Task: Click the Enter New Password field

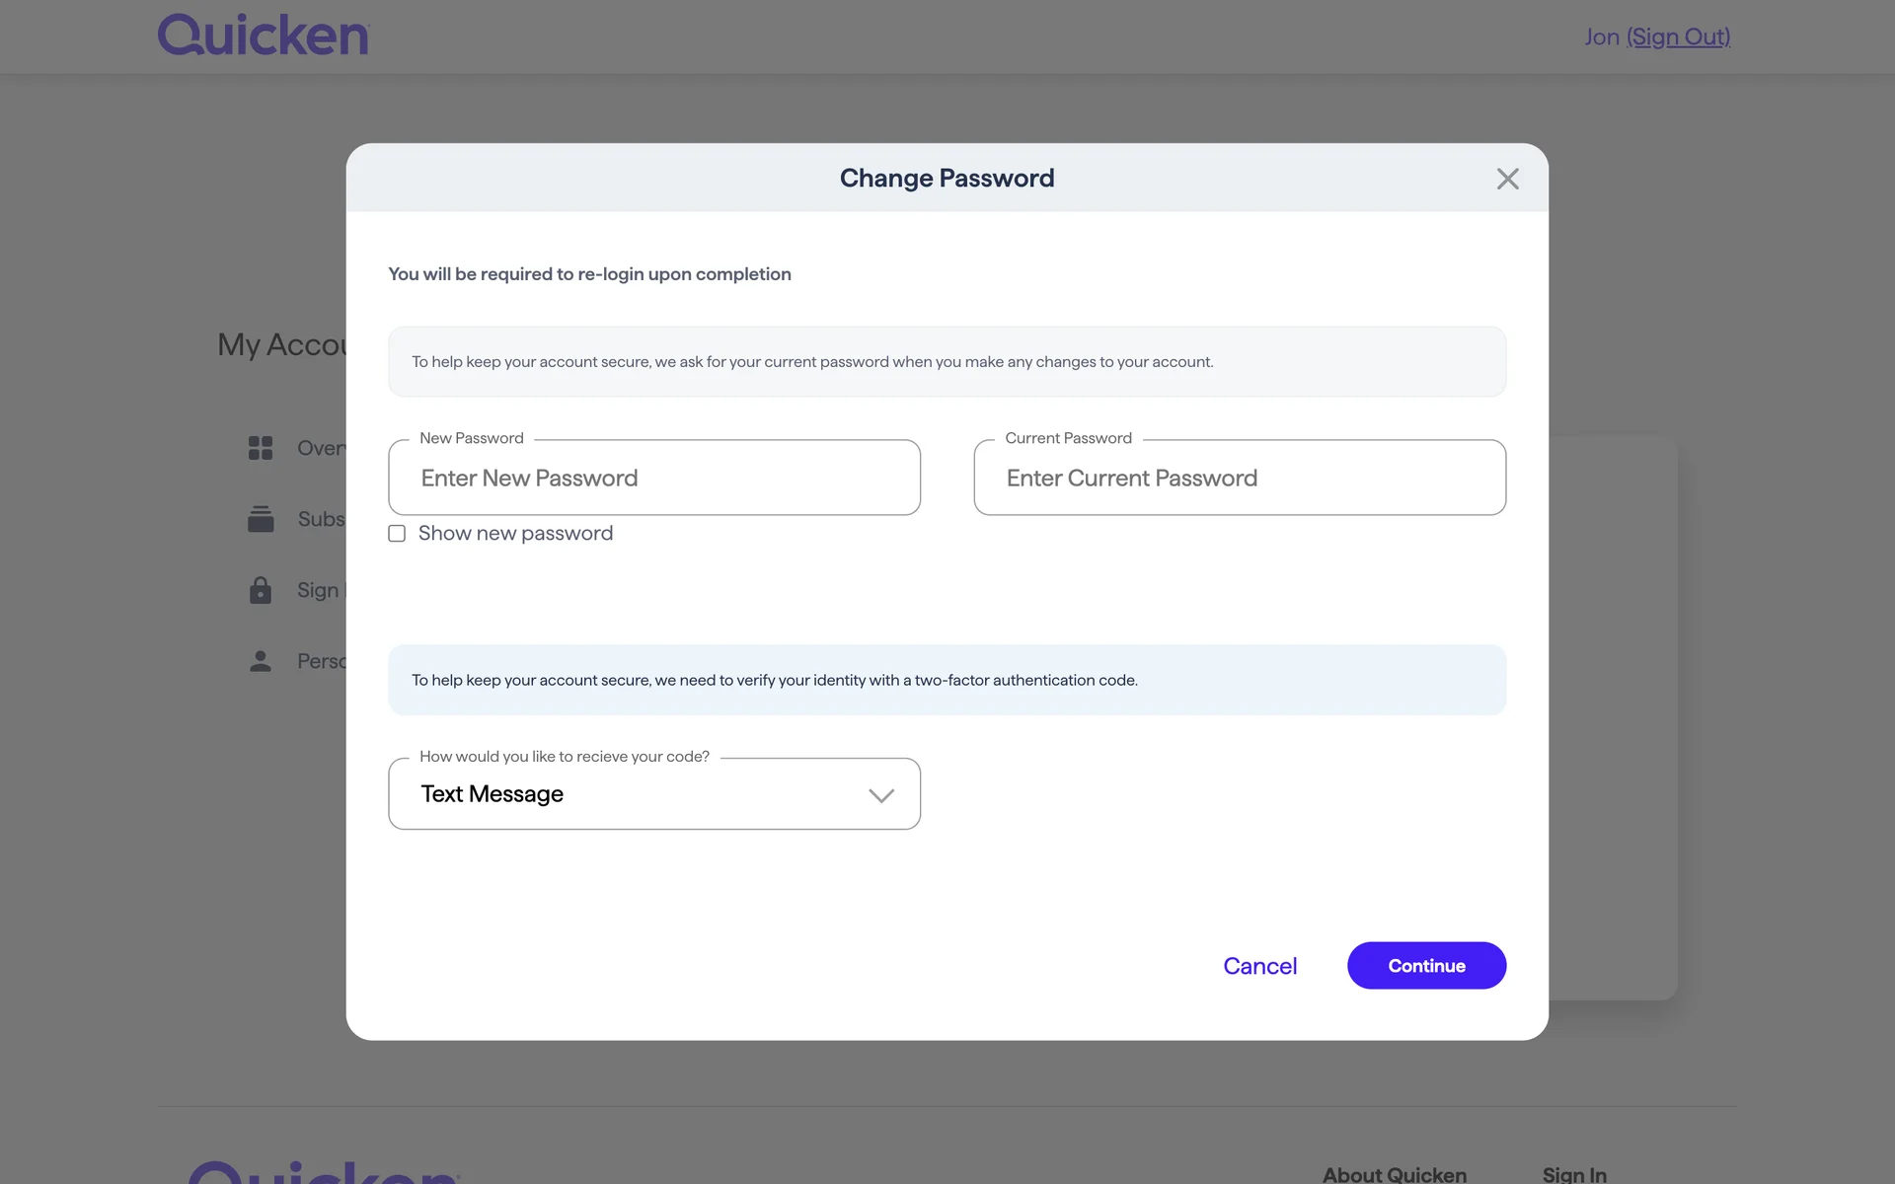Action: 654,479
